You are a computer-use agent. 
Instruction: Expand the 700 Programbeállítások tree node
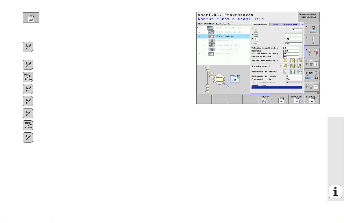click(199, 32)
